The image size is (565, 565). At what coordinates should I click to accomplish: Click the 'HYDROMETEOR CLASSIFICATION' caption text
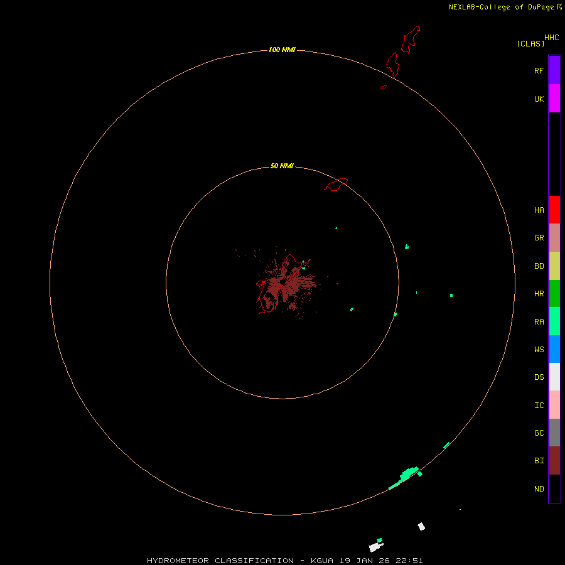pyautogui.click(x=220, y=561)
